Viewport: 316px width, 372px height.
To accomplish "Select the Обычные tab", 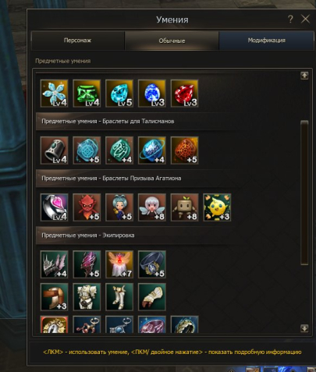I will [172, 41].
